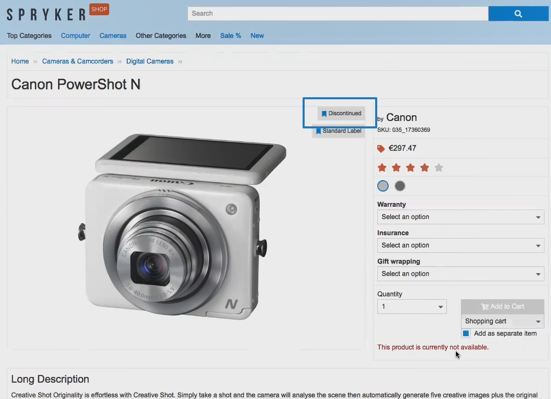This screenshot has width=551, height=399.
Task: Click the search magnifier button
Action: click(x=518, y=14)
